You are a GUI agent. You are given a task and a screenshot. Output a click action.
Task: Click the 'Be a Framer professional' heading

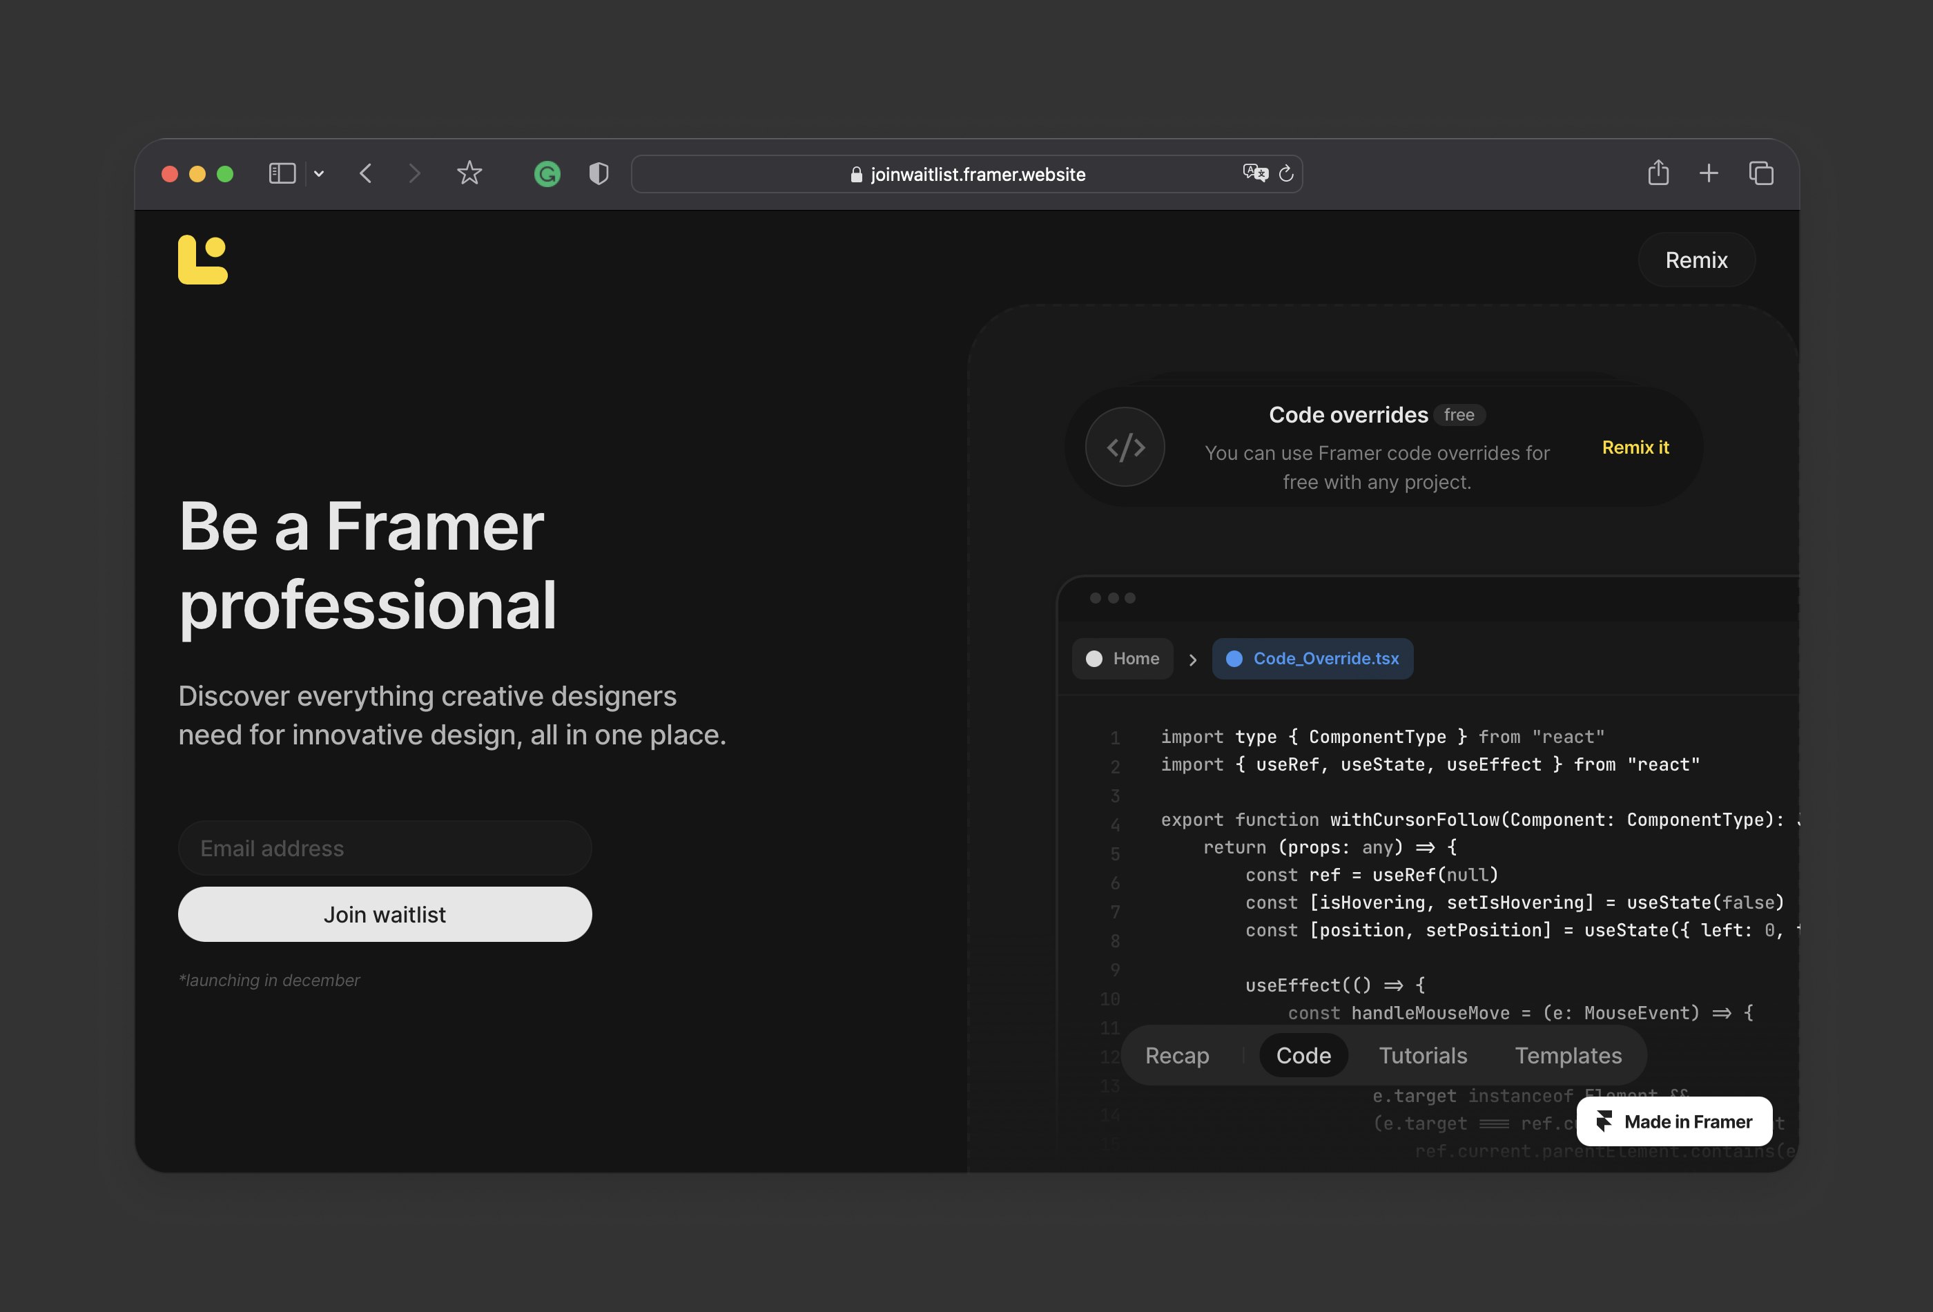point(368,566)
